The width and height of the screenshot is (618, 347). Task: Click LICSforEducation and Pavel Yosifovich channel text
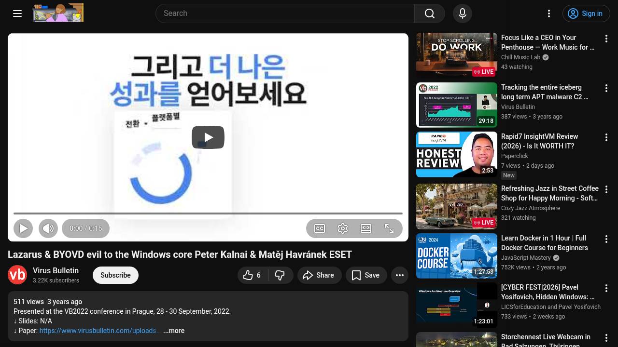point(551,307)
